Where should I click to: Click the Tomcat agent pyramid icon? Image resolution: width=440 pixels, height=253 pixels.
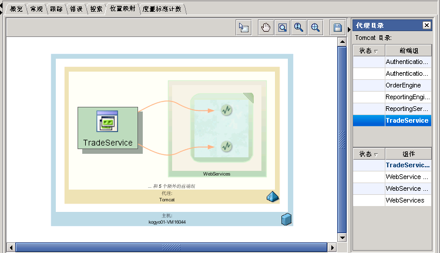[273, 197]
